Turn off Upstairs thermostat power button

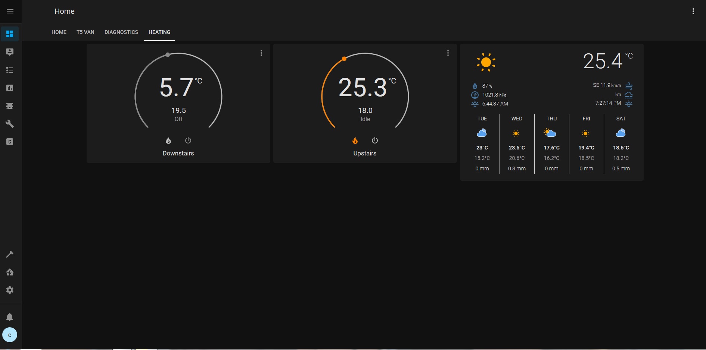click(375, 141)
